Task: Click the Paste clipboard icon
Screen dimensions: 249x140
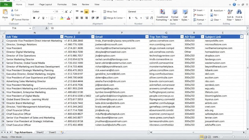Action: point(5,12)
